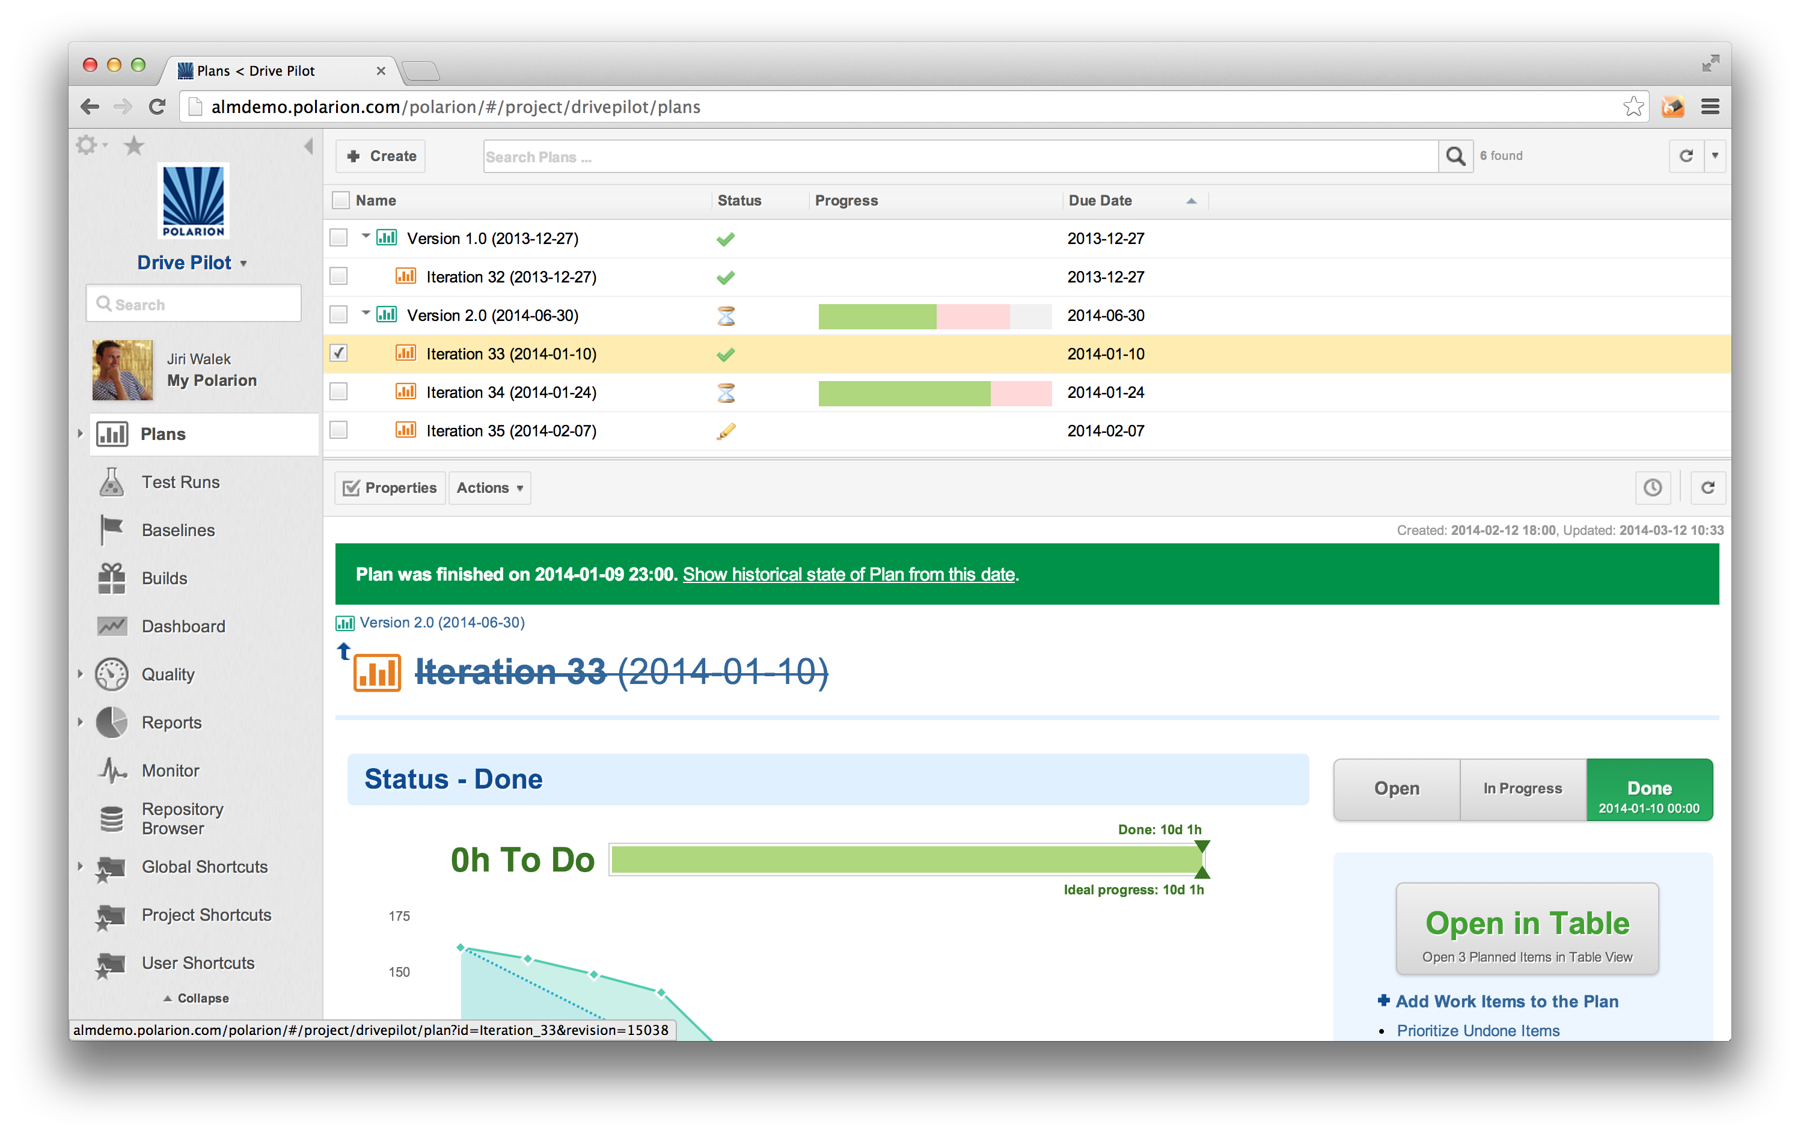Click the Monitor pulse icon

click(x=111, y=771)
